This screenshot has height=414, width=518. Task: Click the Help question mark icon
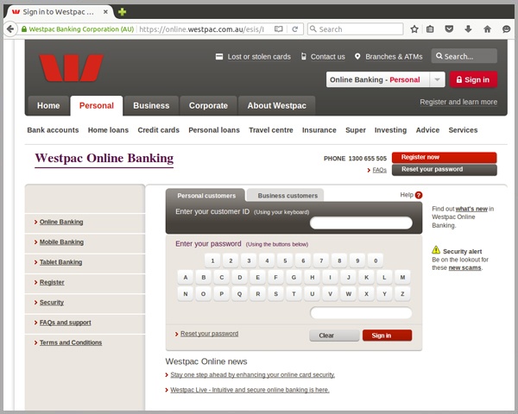pos(419,195)
